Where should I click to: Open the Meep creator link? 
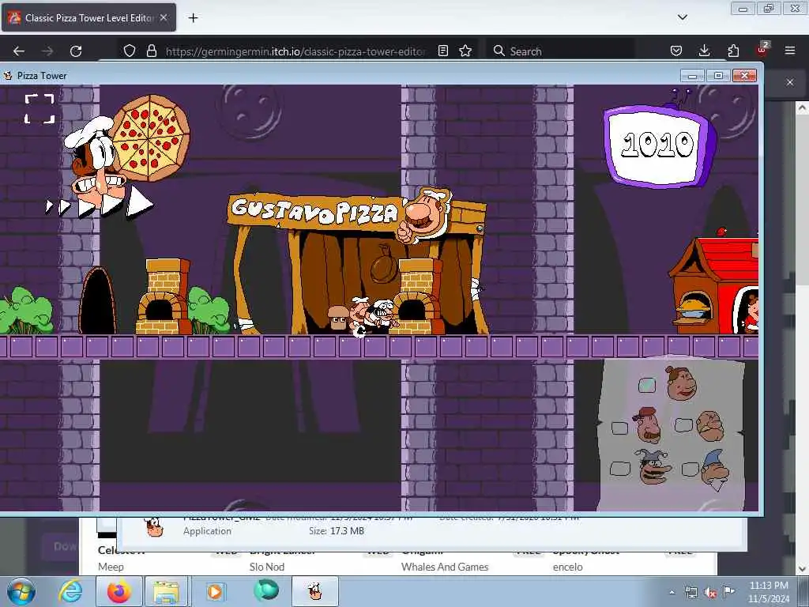(111, 567)
